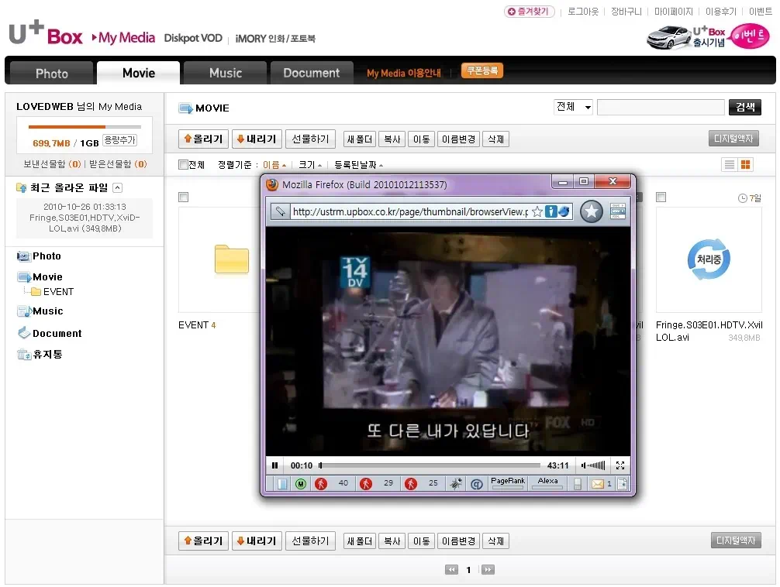Open the 전체 search filter dropdown
The height and width of the screenshot is (587, 780).
(572, 107)
